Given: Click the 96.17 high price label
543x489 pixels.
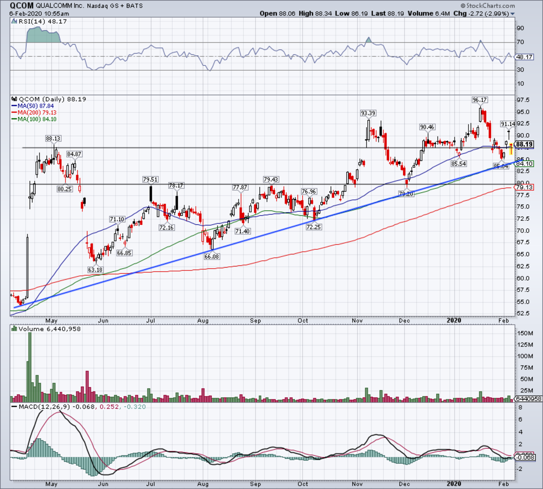Looking at the screenshot, I should point(479,100).
